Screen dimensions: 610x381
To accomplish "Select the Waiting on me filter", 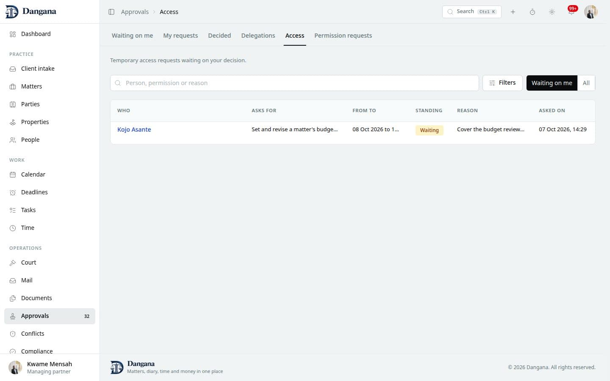I will point(552,83).
